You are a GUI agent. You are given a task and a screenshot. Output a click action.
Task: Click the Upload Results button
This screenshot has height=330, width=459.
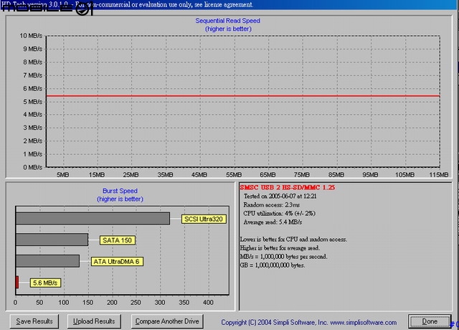pyautogui.click(x=94, y=321)
